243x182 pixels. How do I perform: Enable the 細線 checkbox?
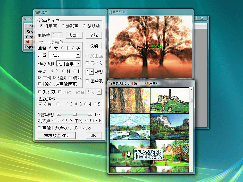[x=60, y=92]
